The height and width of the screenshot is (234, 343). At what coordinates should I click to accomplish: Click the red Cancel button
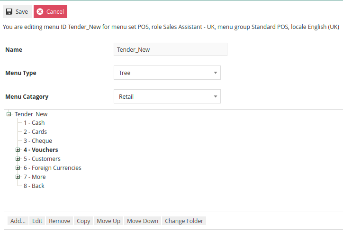pyautogui.click(x=50, y=11)
